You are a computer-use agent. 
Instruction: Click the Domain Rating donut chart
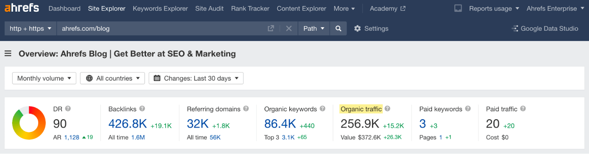[x=29, y=123]
